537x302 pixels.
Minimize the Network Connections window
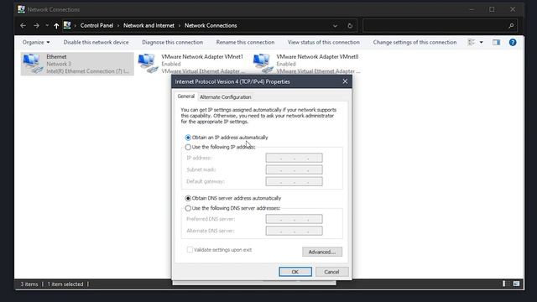pos(472,9)
